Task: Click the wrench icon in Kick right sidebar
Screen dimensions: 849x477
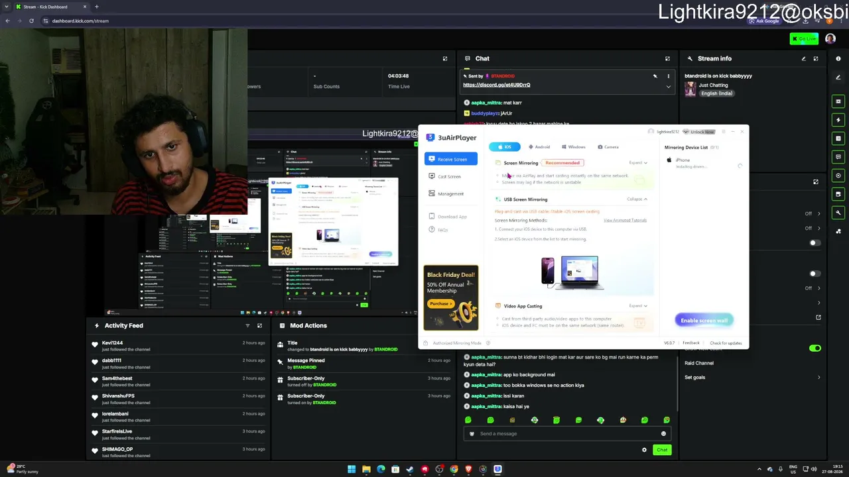Action: (838, 213)
